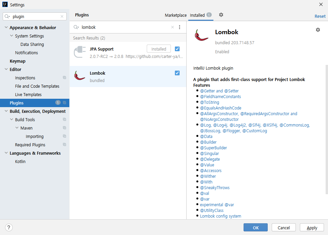
Task: Click update count badge on Installed tab
Action: (x=209, y=15)
